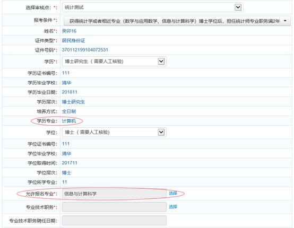This screenshot has height=228, width=294.
Task: Open the 选择审核点 dropdown arrow
Action: tap(238, 7)
